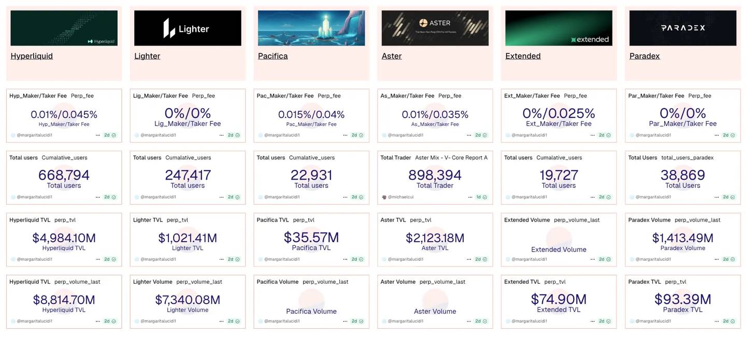Click the verified checkmark on the Pacifica card
Screen dimensions: 746x338
(x=360, y=135)
